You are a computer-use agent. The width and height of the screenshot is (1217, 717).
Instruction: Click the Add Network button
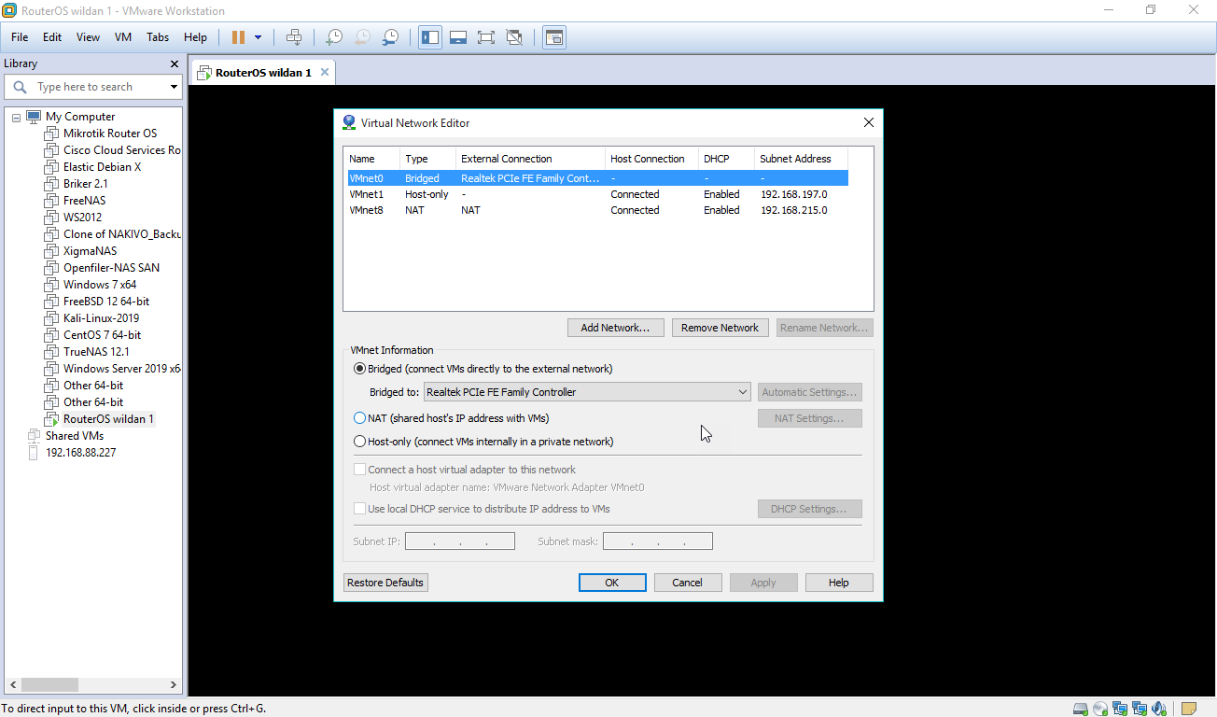[x=615, y=327]
